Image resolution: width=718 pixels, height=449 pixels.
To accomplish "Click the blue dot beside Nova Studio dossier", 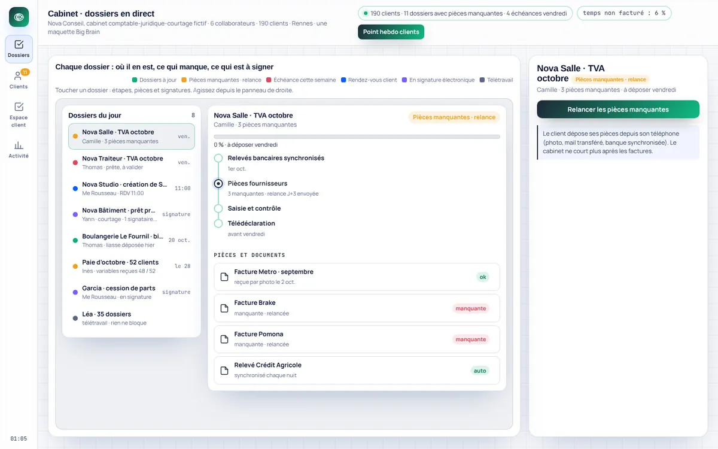I will coord(75,189).
